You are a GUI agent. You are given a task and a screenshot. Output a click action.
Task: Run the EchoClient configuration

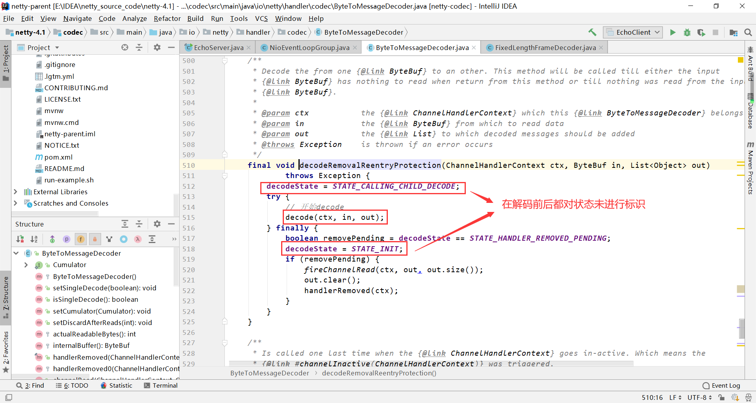(673, 32)
